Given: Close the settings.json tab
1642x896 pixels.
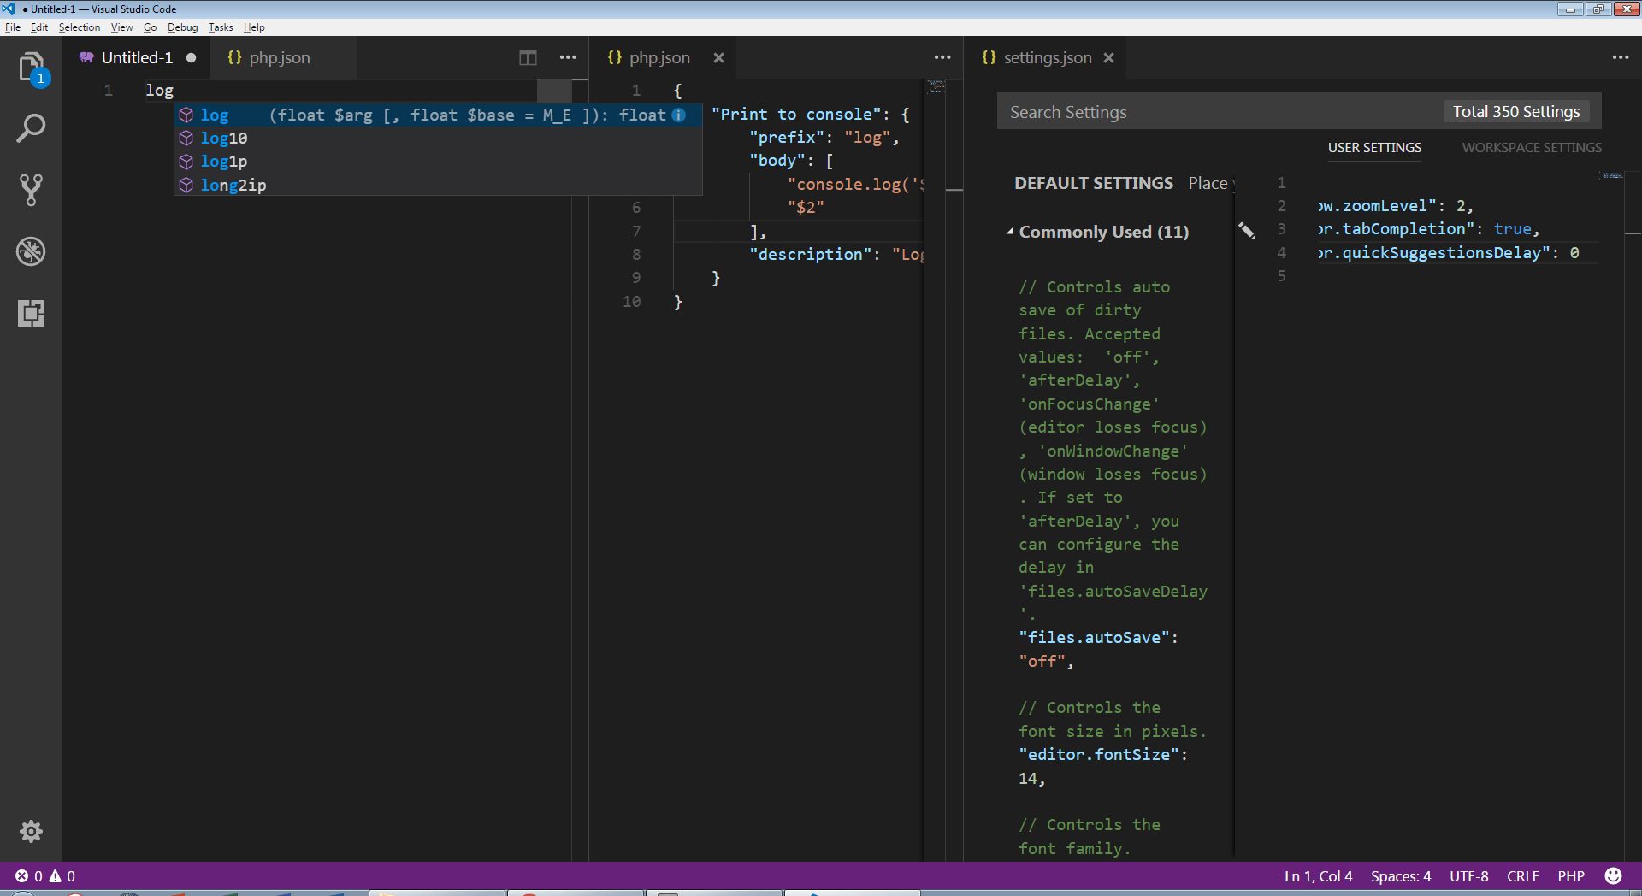Looking at the screenshot, I should (1108, 58).
